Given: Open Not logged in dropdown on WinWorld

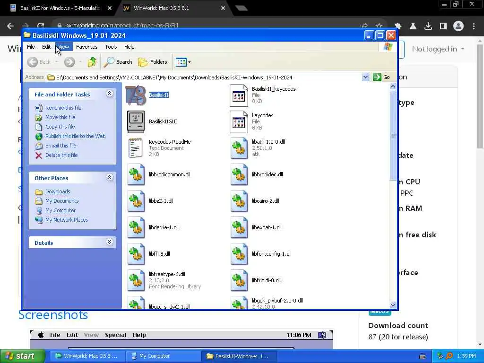Looking at the screenshot, I should pos(438,49).
